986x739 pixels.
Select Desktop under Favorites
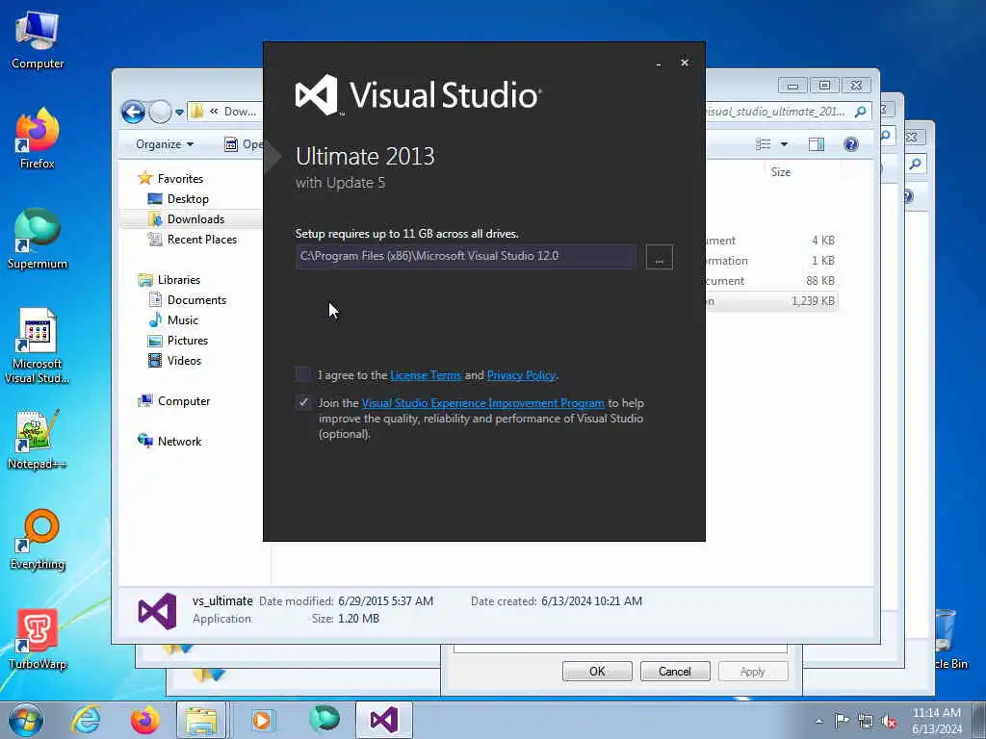click(188, 198)
